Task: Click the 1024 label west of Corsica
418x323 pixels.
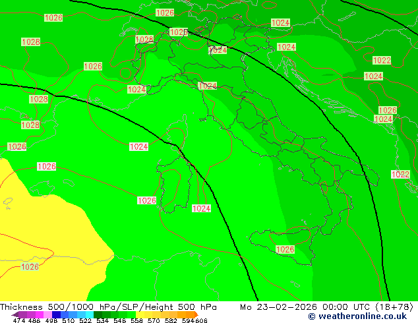Action: [138, 146]
